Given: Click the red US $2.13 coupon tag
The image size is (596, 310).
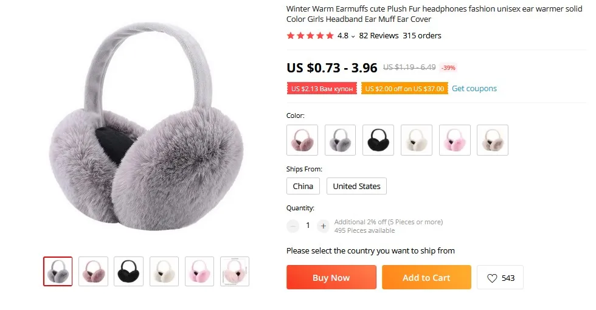Looking at the screenshot, I should pos(322,89).
